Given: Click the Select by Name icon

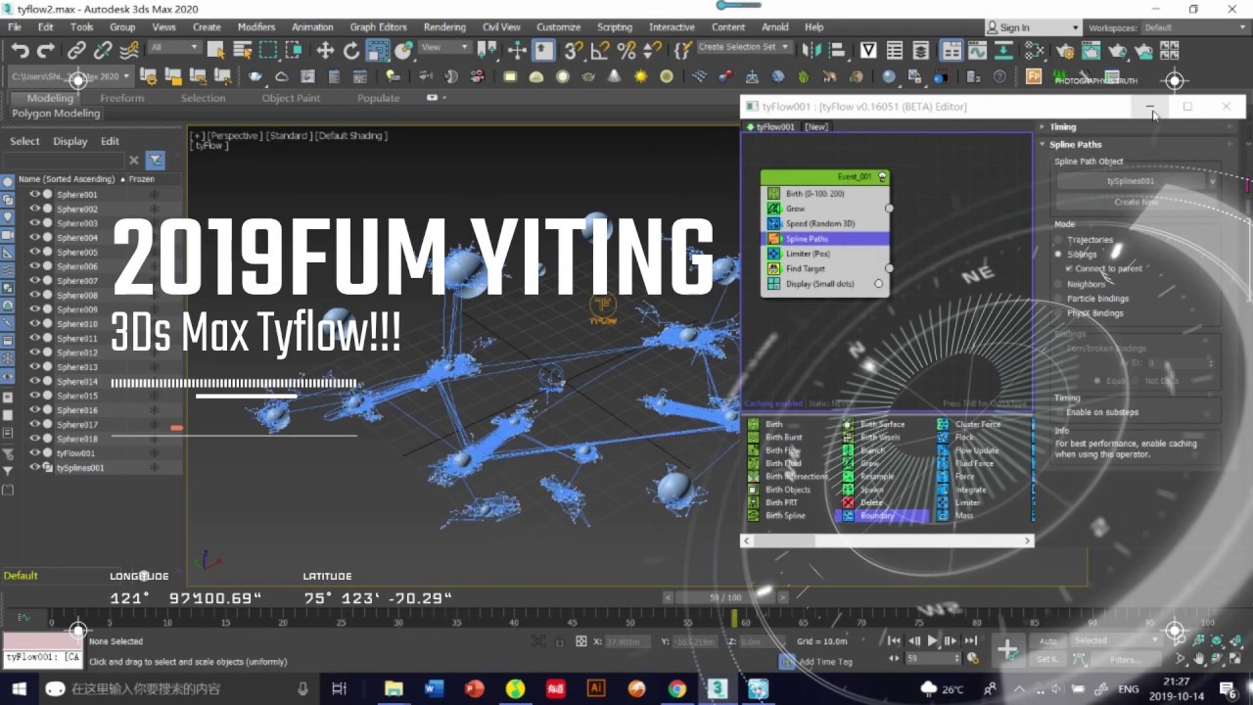Looking at the screenshot, I should point(241,50).
